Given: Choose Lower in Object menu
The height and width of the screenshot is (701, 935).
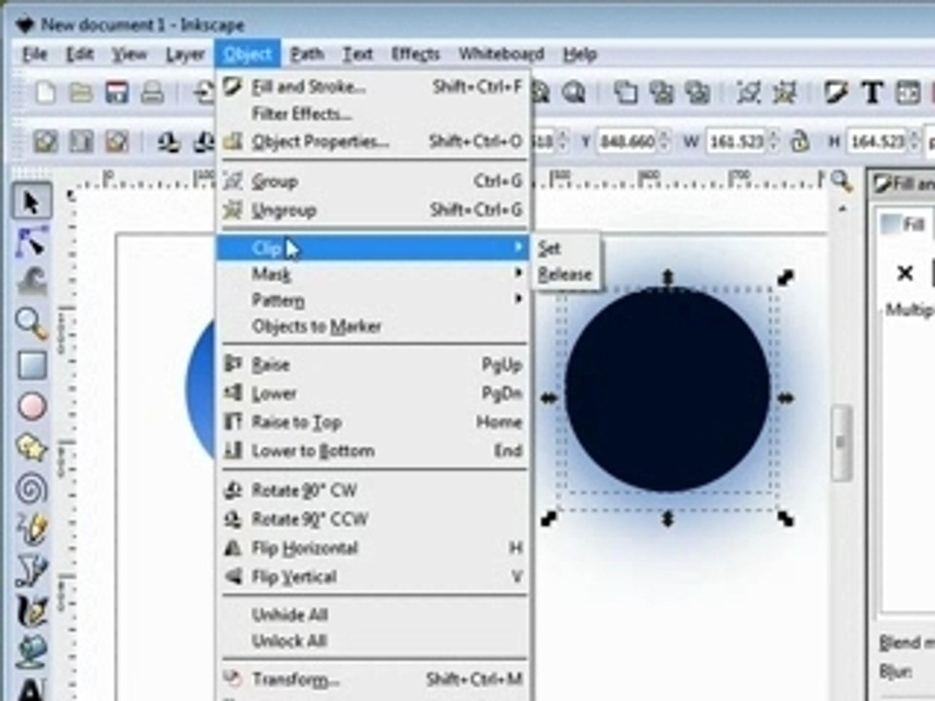Looking at the screenshot, I should click(373, 393).
